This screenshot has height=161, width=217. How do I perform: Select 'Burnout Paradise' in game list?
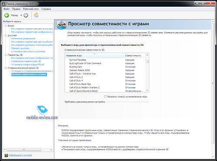(x=105, y=60)
